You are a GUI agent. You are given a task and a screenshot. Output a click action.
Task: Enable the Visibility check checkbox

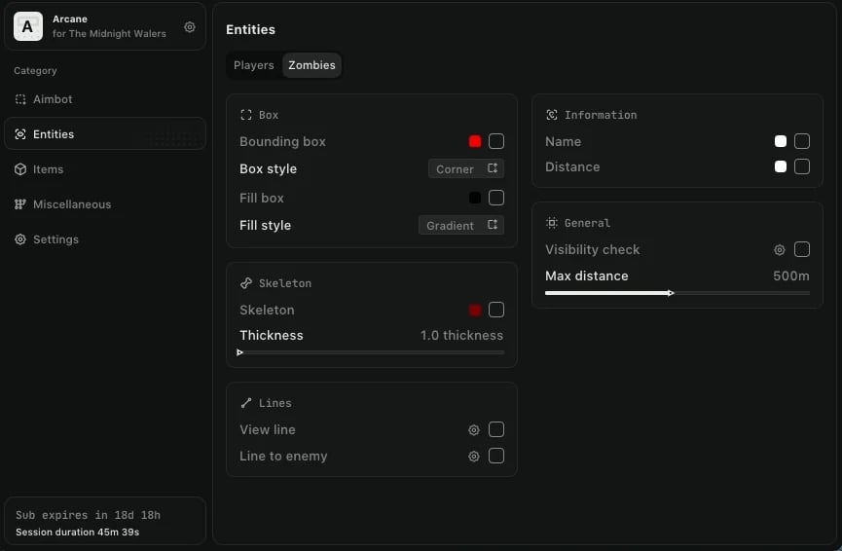pyautogui.click(x=802, y=250)
